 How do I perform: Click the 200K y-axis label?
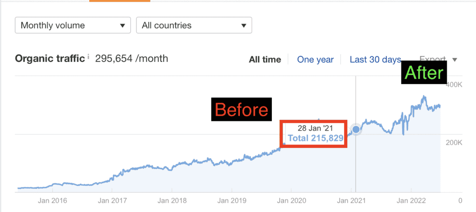(x=453, y=143)
